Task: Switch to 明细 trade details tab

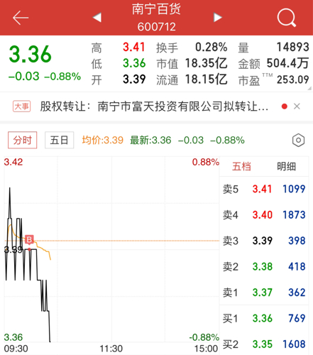Action: coord(286,166)
